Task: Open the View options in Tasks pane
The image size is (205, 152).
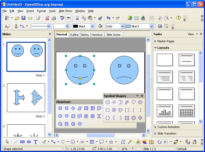Action: click(192, 34)
